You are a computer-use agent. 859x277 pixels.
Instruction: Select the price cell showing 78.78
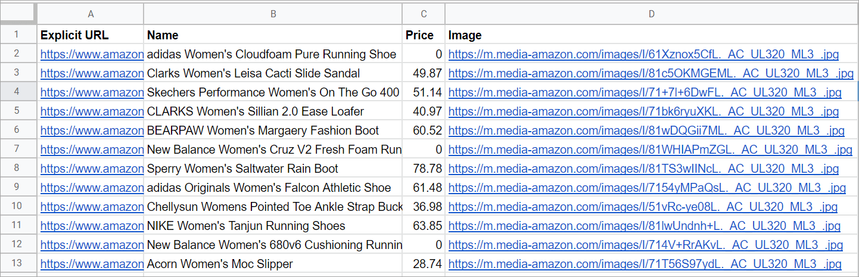pos(424,169)
